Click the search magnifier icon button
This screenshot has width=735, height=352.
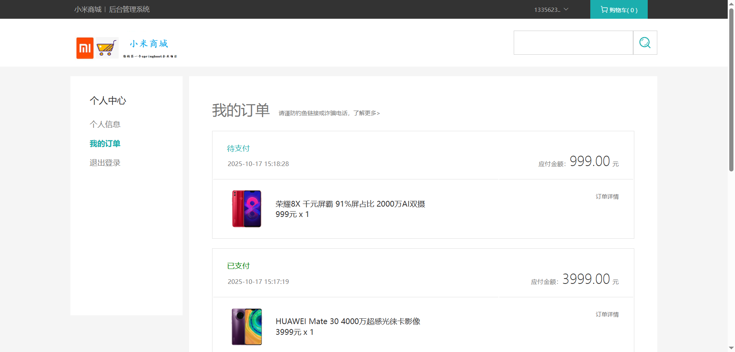(645, 42)
